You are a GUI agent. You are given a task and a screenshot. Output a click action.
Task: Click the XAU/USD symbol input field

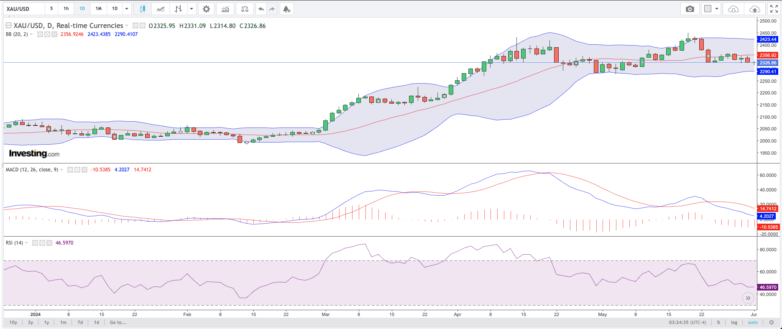[x=24, y=9]
